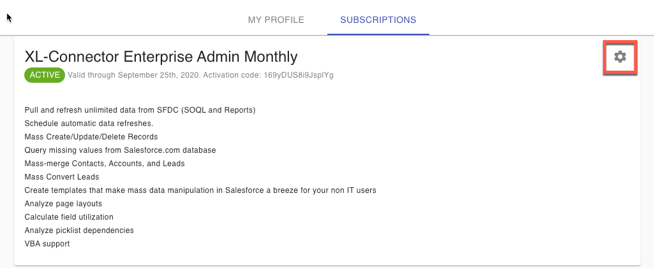Click 'Mass-merge Contacts, Accounts, and Leads' line
This screenshot has height=268, width=654.
pos(104,164)
